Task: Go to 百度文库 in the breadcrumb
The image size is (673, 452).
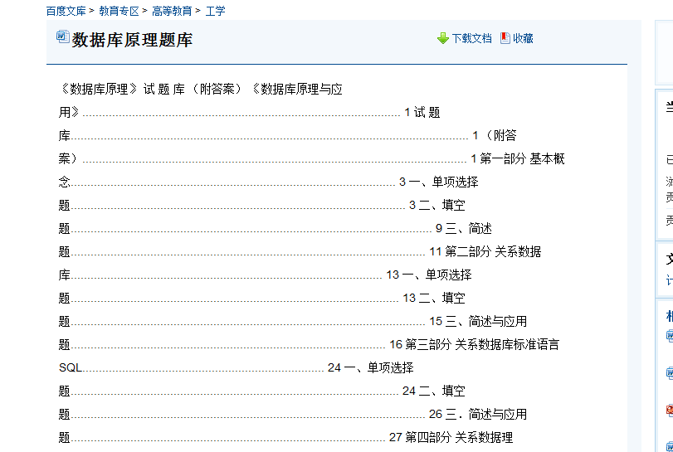Action: (x=66, y=11)
